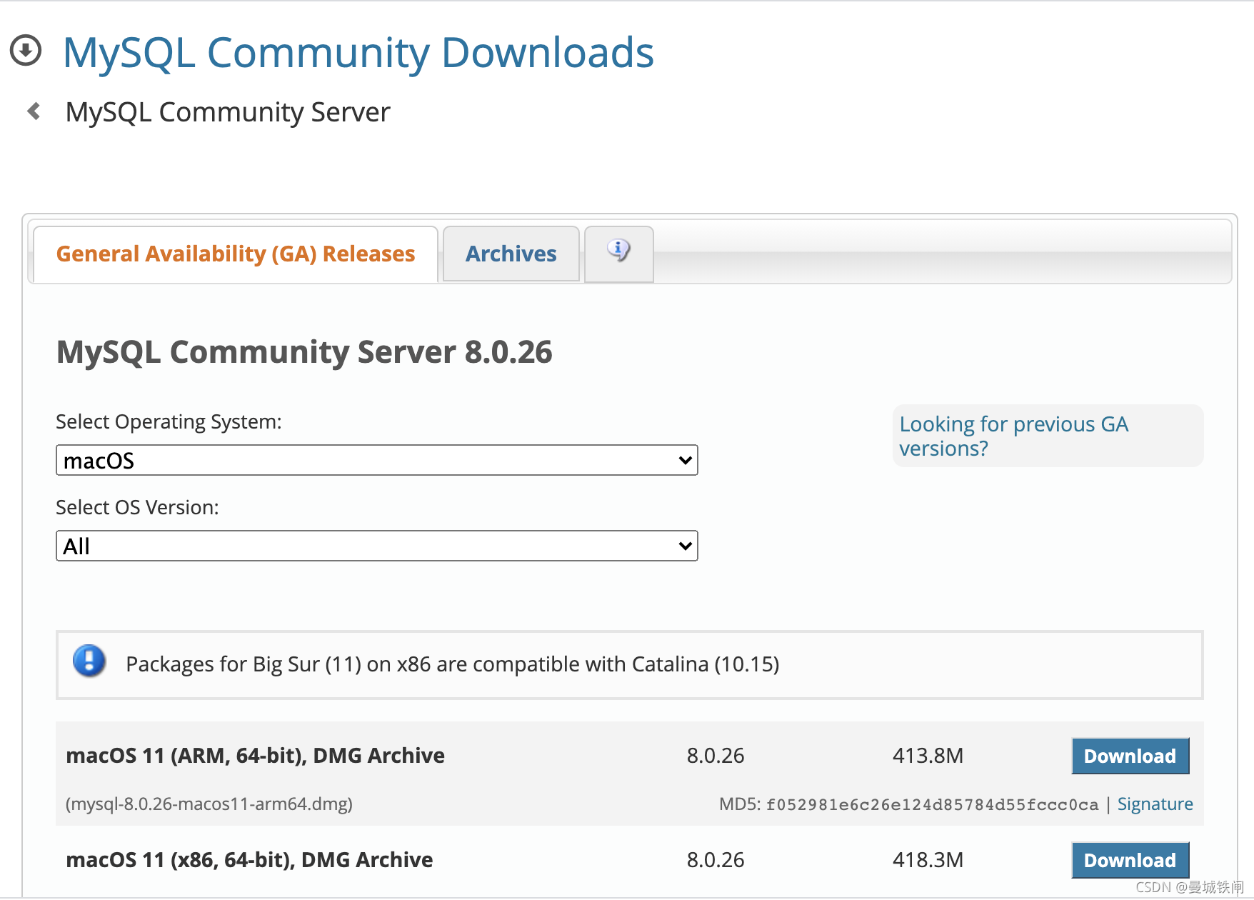Image resolution: width=1254 pixels, height=900 pixels.
Task: Download the macOS 11 ARM 64-bit DMG Archive
Action: point(1130,756)
